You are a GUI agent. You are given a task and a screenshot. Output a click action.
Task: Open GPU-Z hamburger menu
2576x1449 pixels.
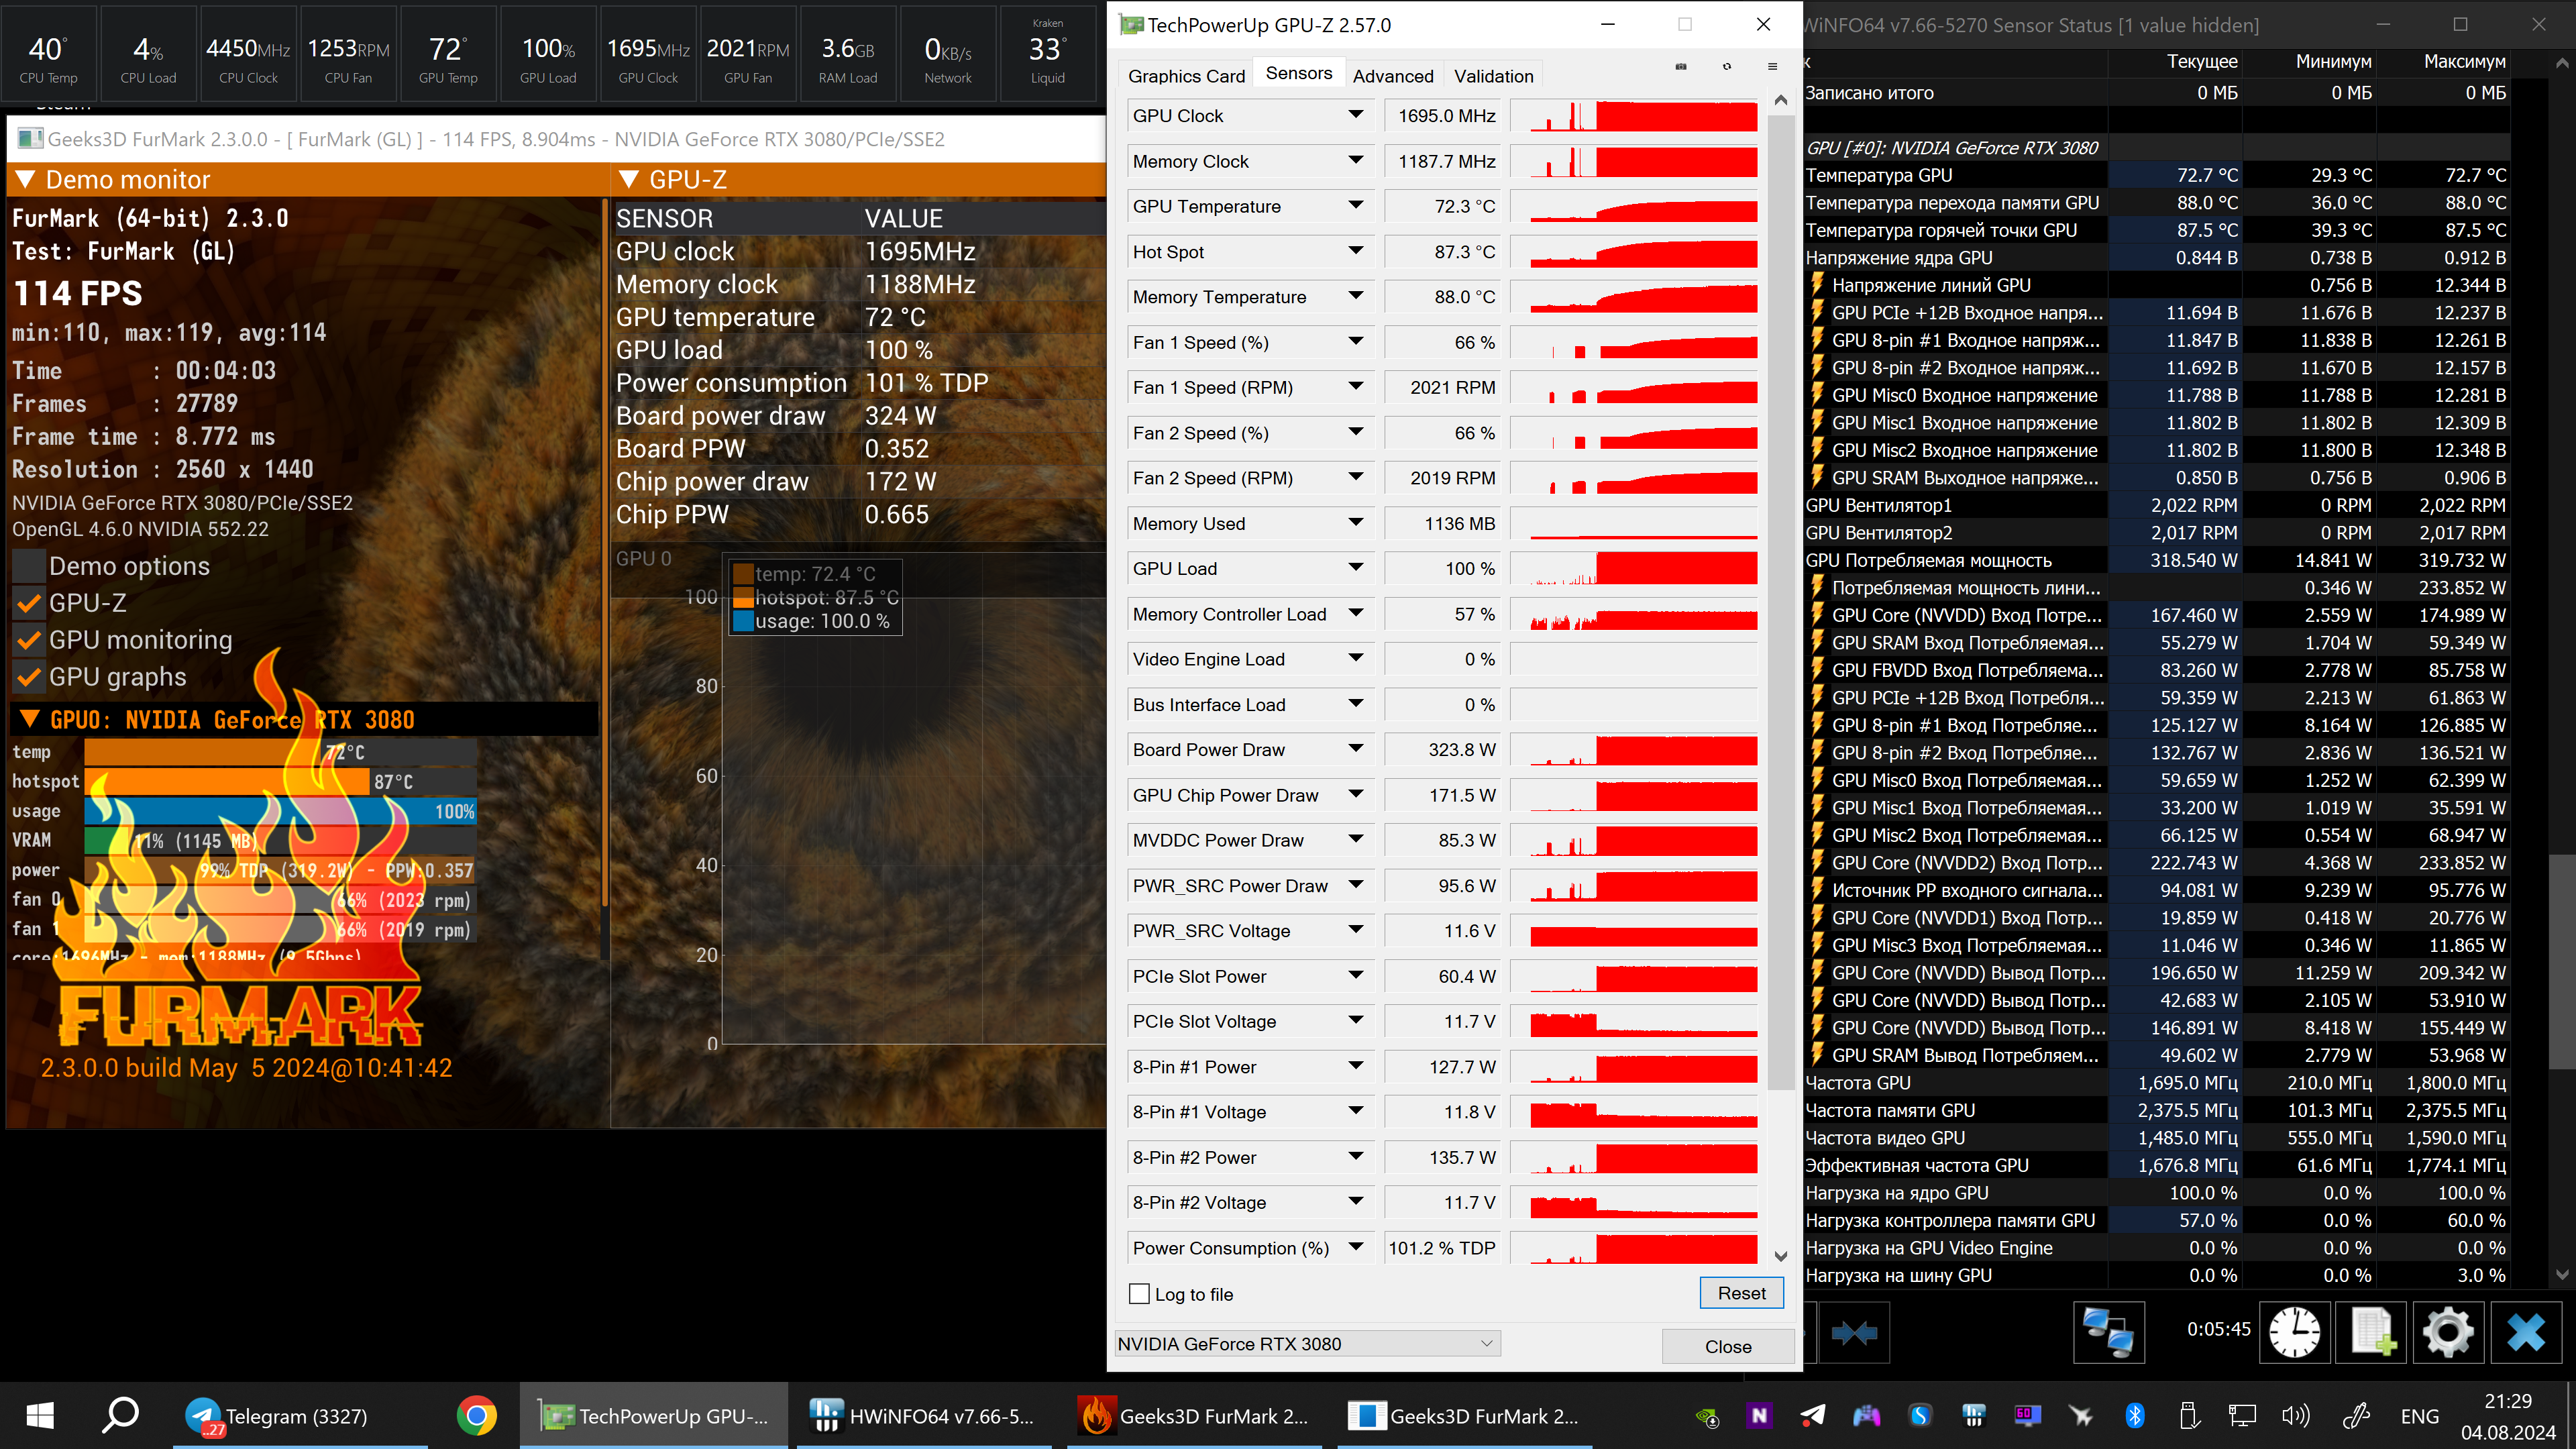[x=1772, y=67]
